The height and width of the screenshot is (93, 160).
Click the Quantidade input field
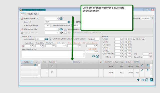[29, 46]
